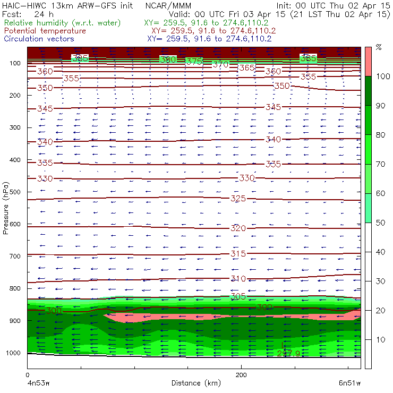Pick the 70–80% bright green colorbar segment

(368, 149)
